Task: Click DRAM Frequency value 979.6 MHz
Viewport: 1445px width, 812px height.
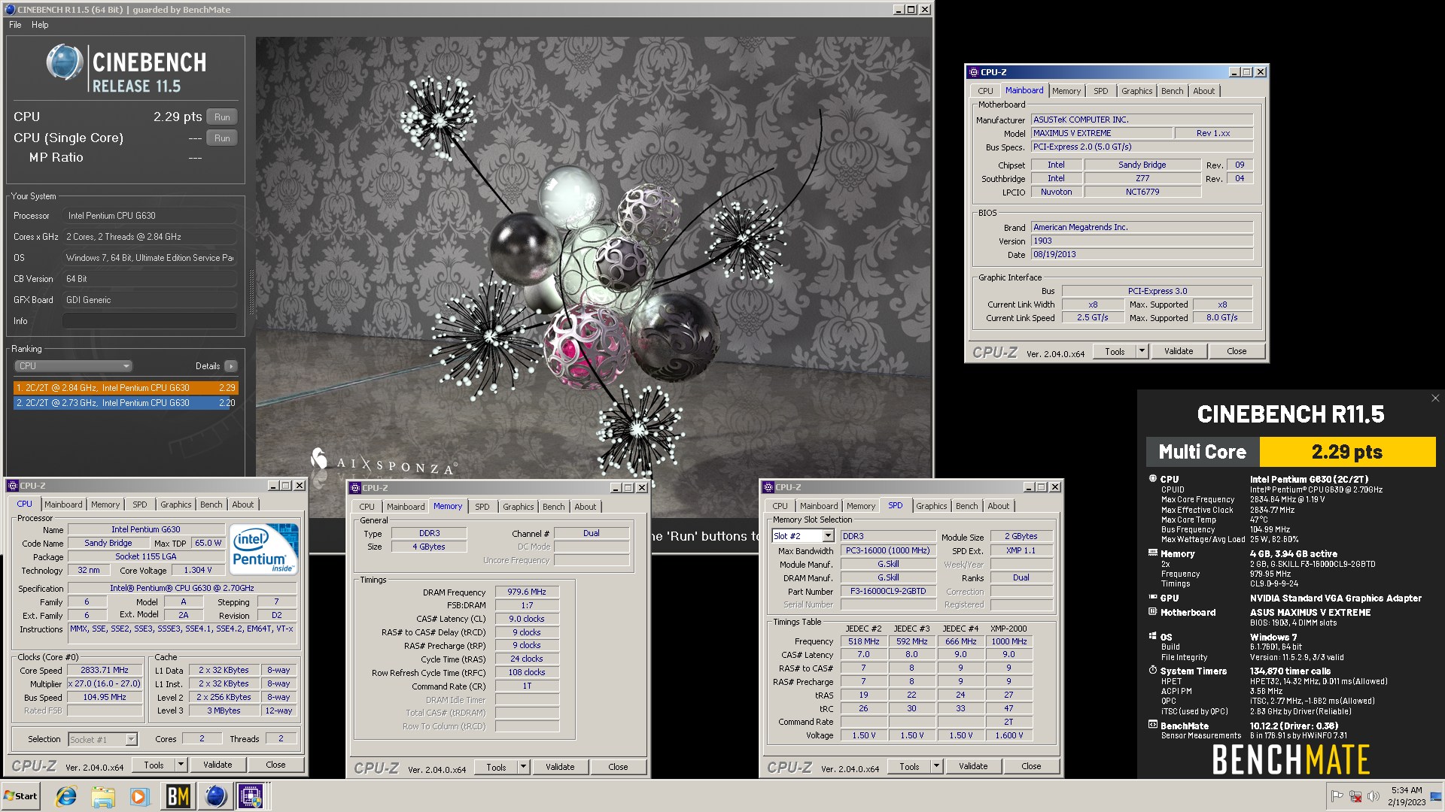Action: (527, 592)
